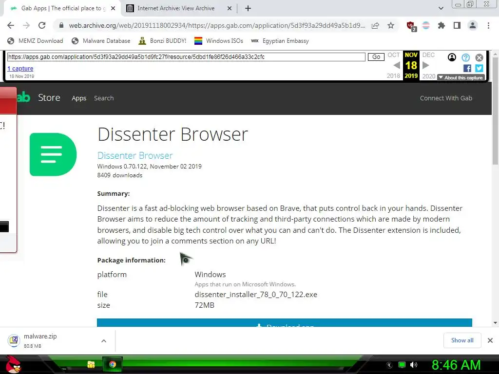Bookmark this page with the star
499x374 pixels.
coord(391,25)
